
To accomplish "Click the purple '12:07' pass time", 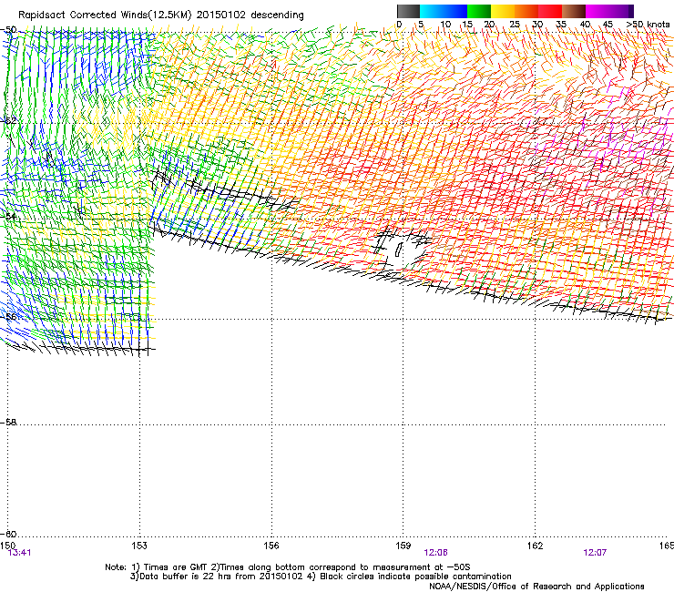I will pos(595,553).
